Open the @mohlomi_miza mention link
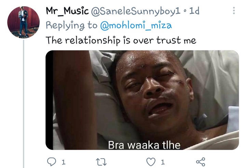 [x=136, y=25]
